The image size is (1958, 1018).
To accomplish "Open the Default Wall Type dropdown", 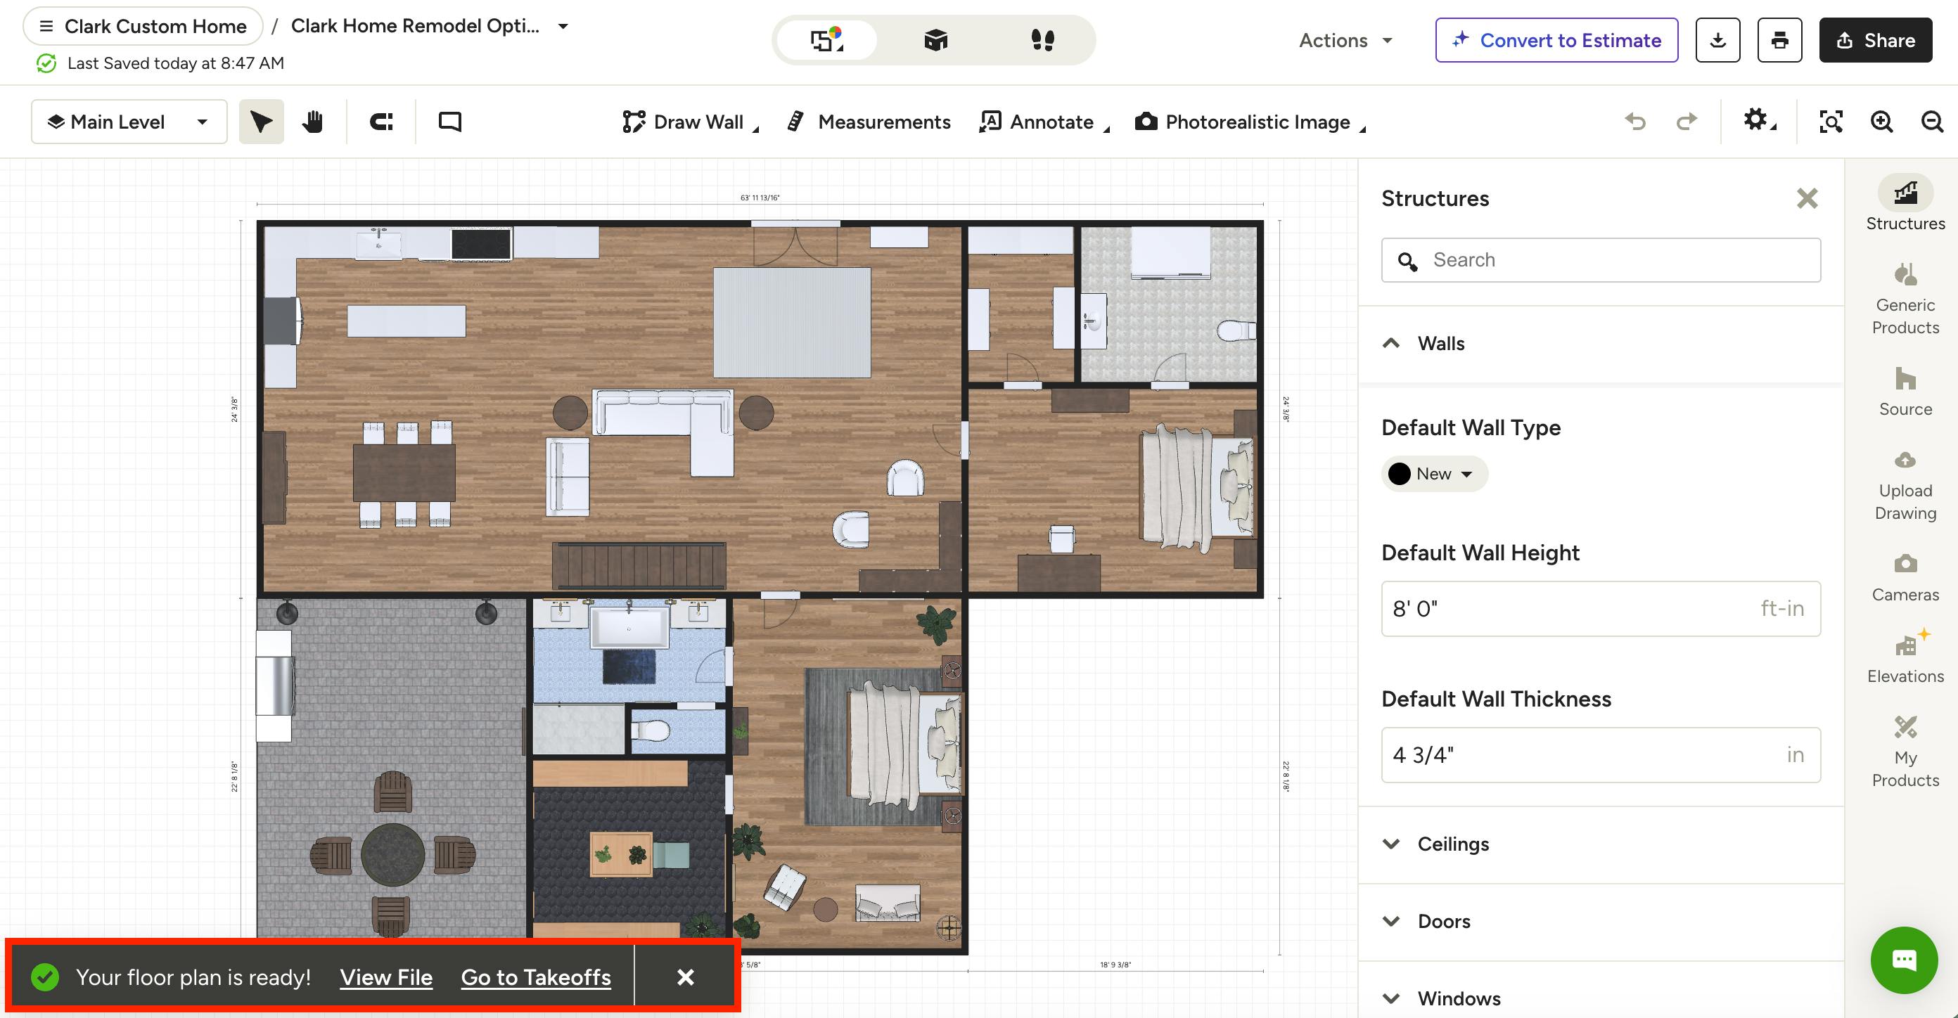I will click(1433, 474).
